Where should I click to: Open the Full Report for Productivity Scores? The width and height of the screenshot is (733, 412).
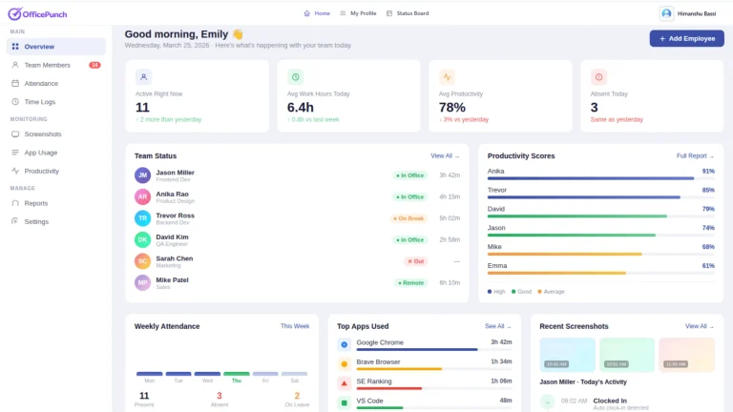coord(695,155)
